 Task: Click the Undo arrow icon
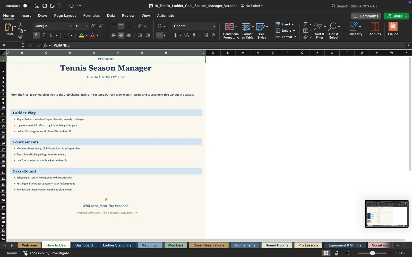(60, 6)
